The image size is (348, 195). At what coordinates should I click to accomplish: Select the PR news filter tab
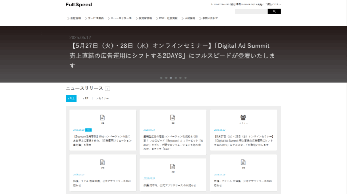(85, 99)
